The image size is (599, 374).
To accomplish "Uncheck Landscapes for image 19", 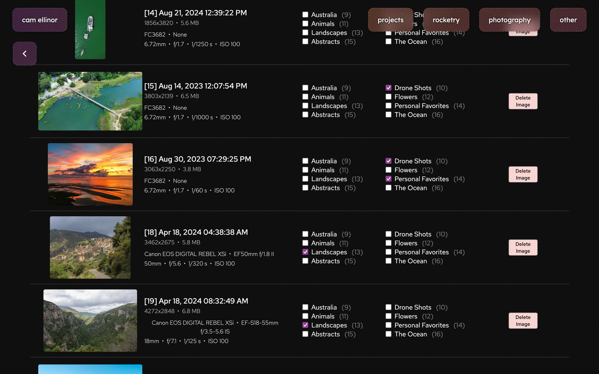I will 305,325.
